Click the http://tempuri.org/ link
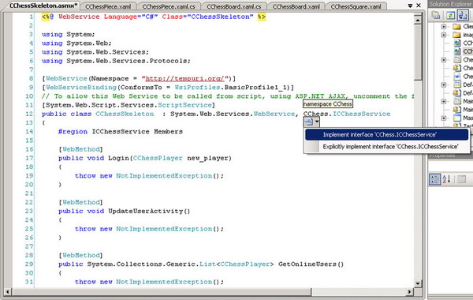This screenshot has height=300, width=473. click(185, 78)
